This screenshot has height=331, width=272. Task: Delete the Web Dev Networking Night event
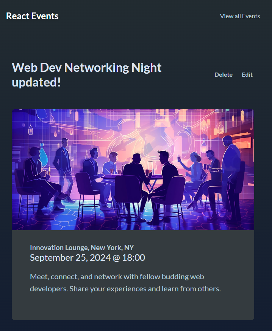click(223, 75)
